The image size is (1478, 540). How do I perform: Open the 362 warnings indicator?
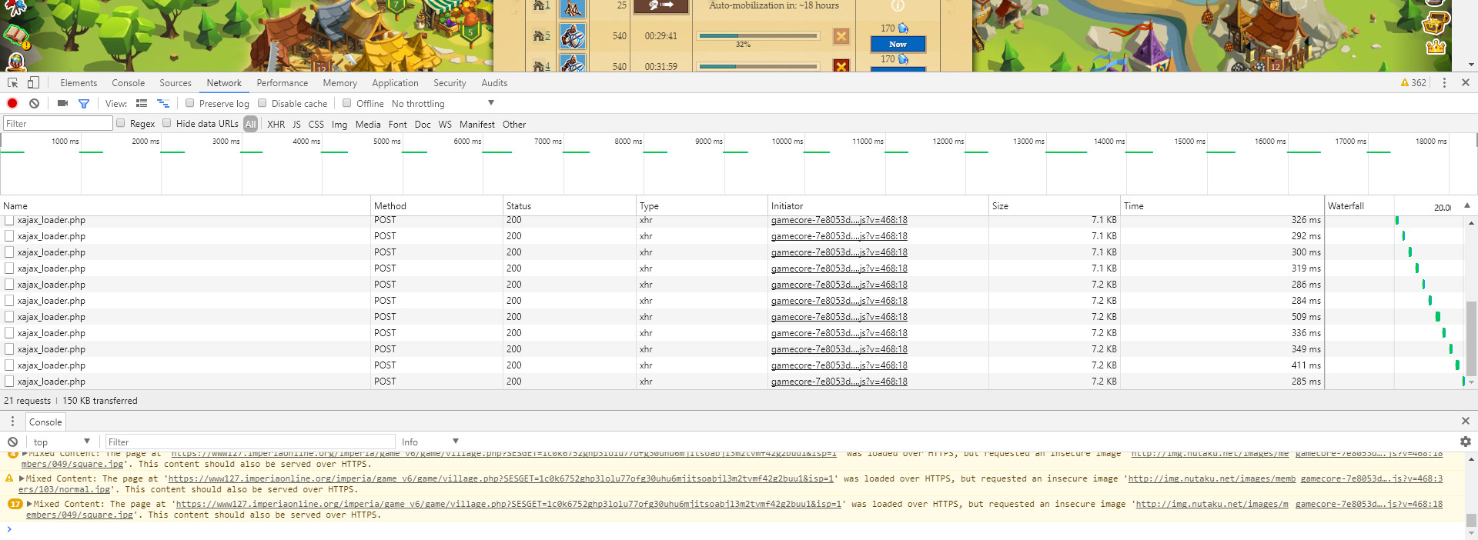1413,82
